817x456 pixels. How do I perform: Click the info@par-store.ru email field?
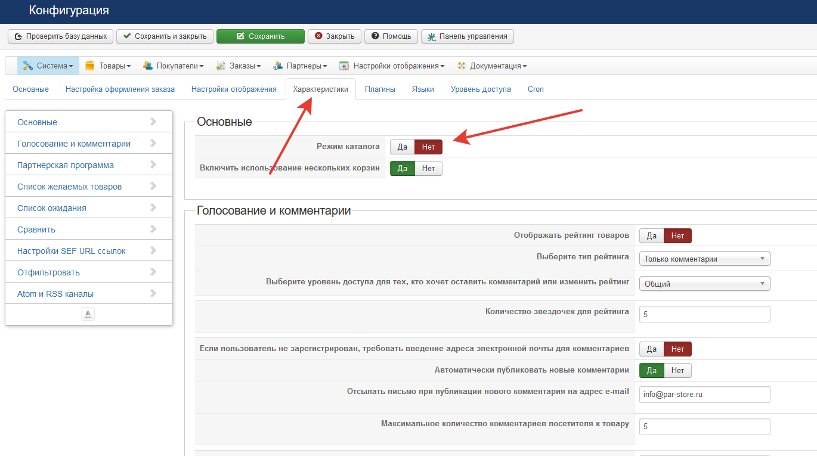[x=705, y=395]
